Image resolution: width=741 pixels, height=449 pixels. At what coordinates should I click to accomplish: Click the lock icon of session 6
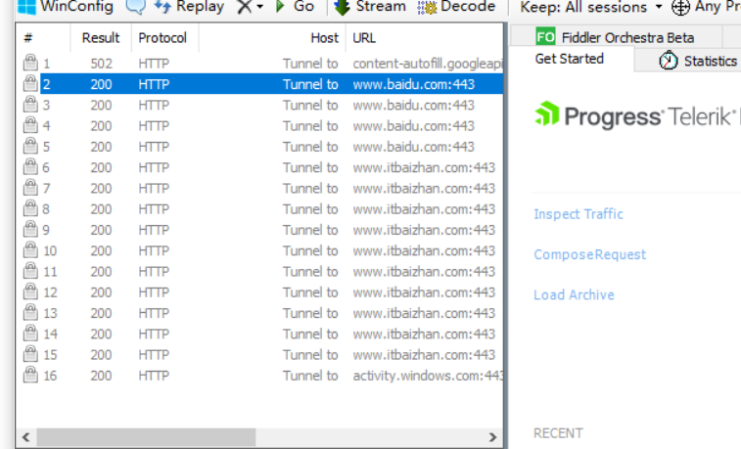point(30,166)
